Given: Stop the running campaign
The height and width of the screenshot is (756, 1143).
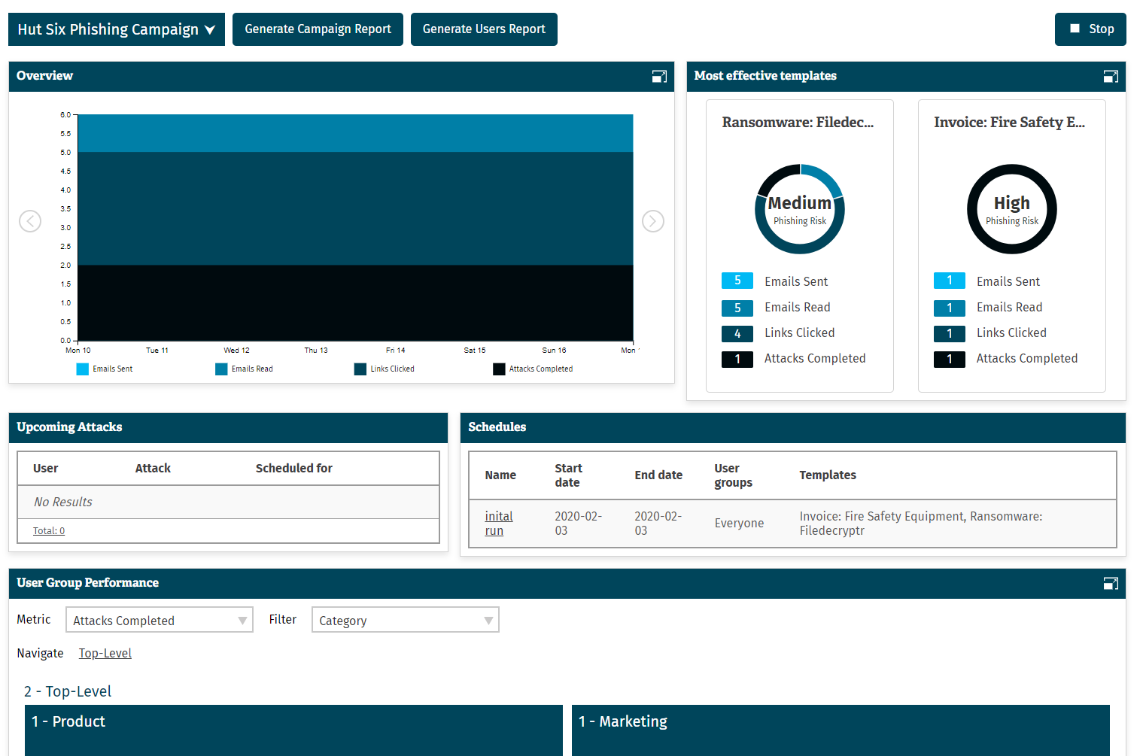Looking at the screenshot, I should pyautogui.click(x=1090, y=29).
